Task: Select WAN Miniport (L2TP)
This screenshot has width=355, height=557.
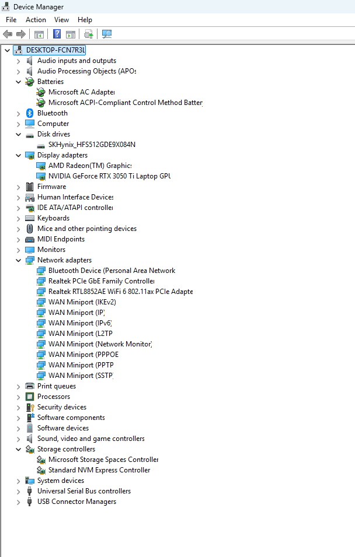Action: pyautogui.click(x=81, y=334)
